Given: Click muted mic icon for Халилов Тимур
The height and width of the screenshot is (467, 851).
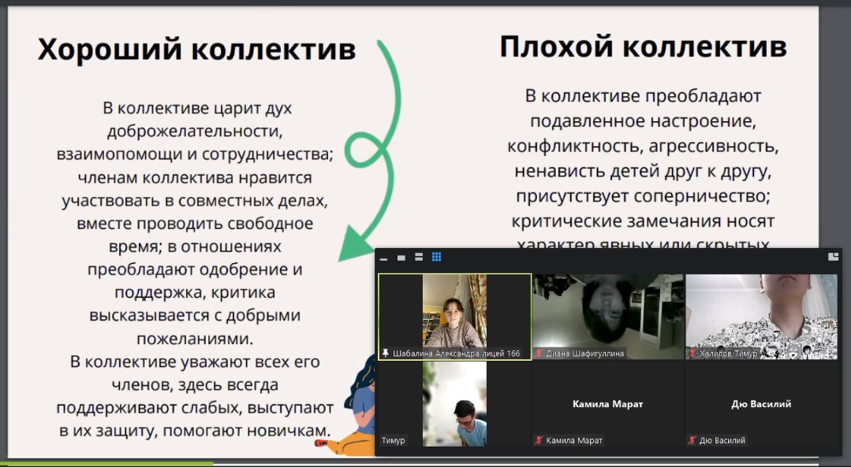Looking at the screenshot, I should point(692,354).
